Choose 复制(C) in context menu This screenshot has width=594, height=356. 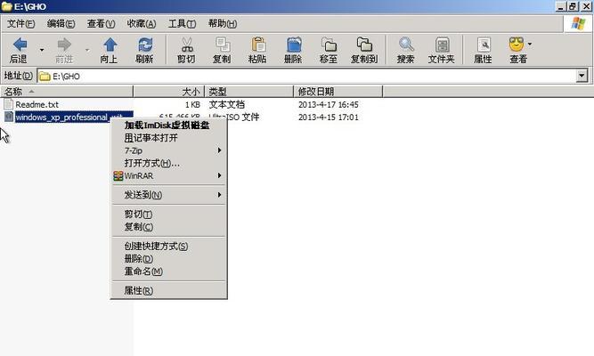(168, 227)
